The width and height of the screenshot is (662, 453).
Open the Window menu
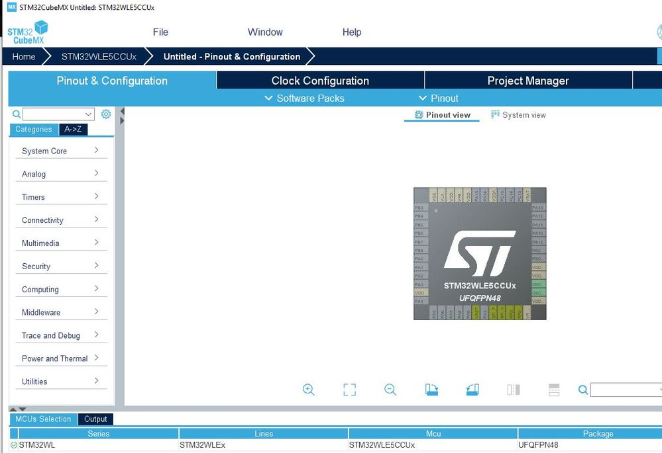click(x=265, y=32)
